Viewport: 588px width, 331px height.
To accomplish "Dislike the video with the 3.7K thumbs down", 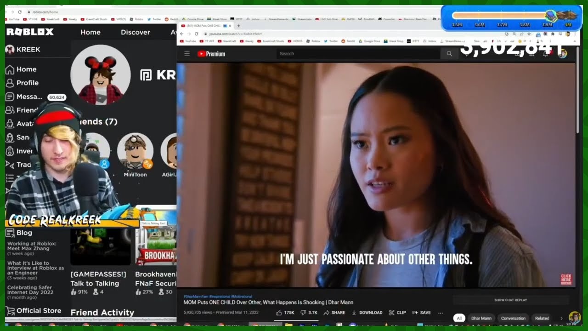I will coord(309,313).
